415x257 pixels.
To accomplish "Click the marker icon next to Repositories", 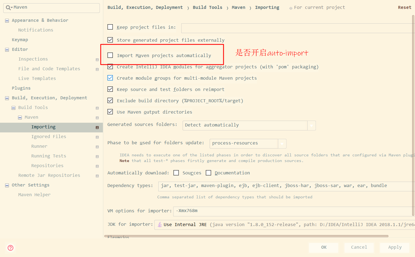I will tap(97, 166).
